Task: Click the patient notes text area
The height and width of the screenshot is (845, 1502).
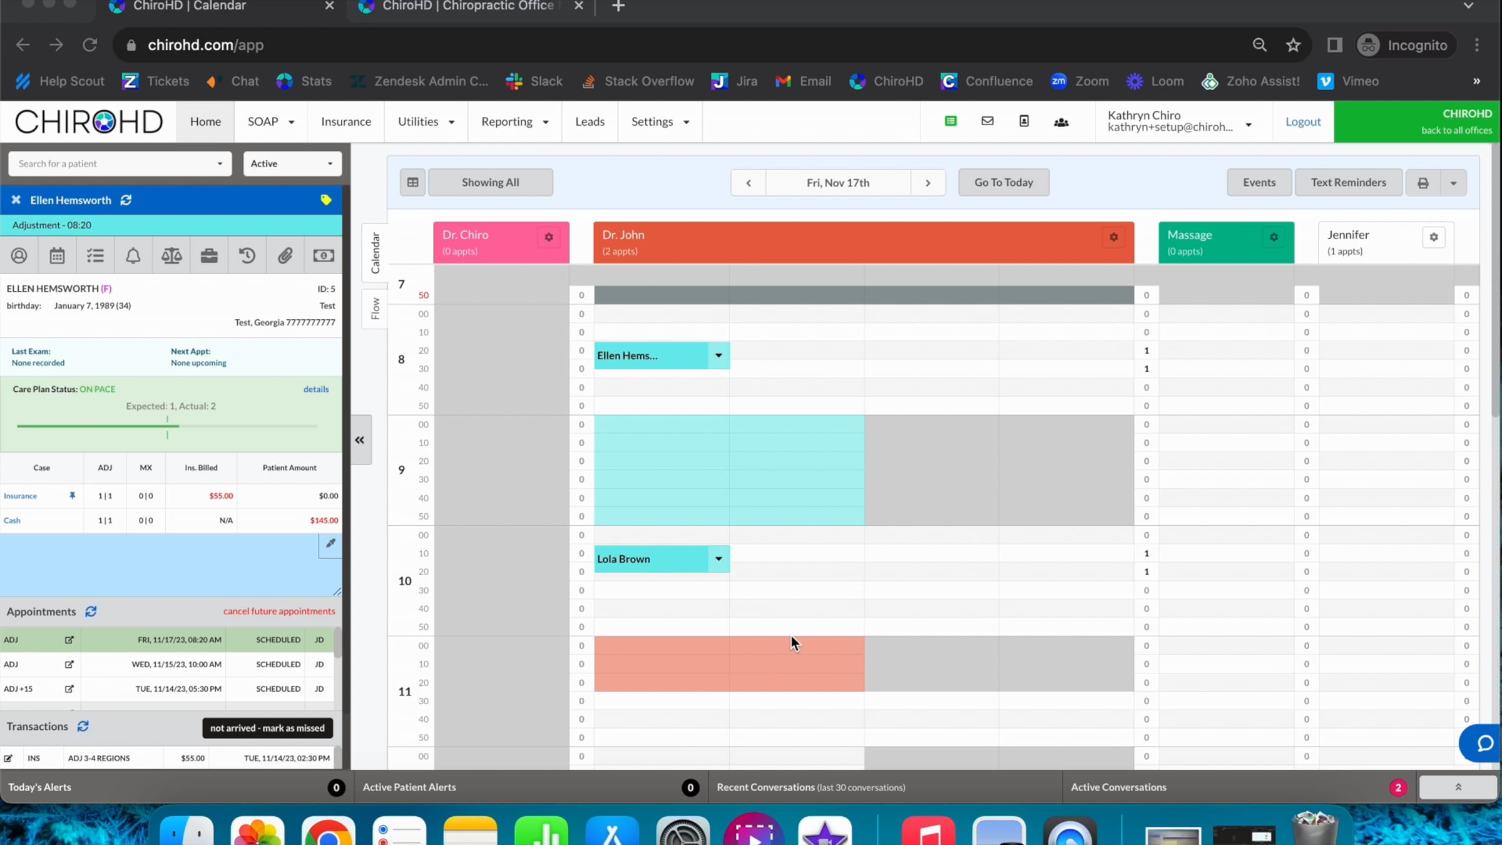Action: [x=171, y=565]
